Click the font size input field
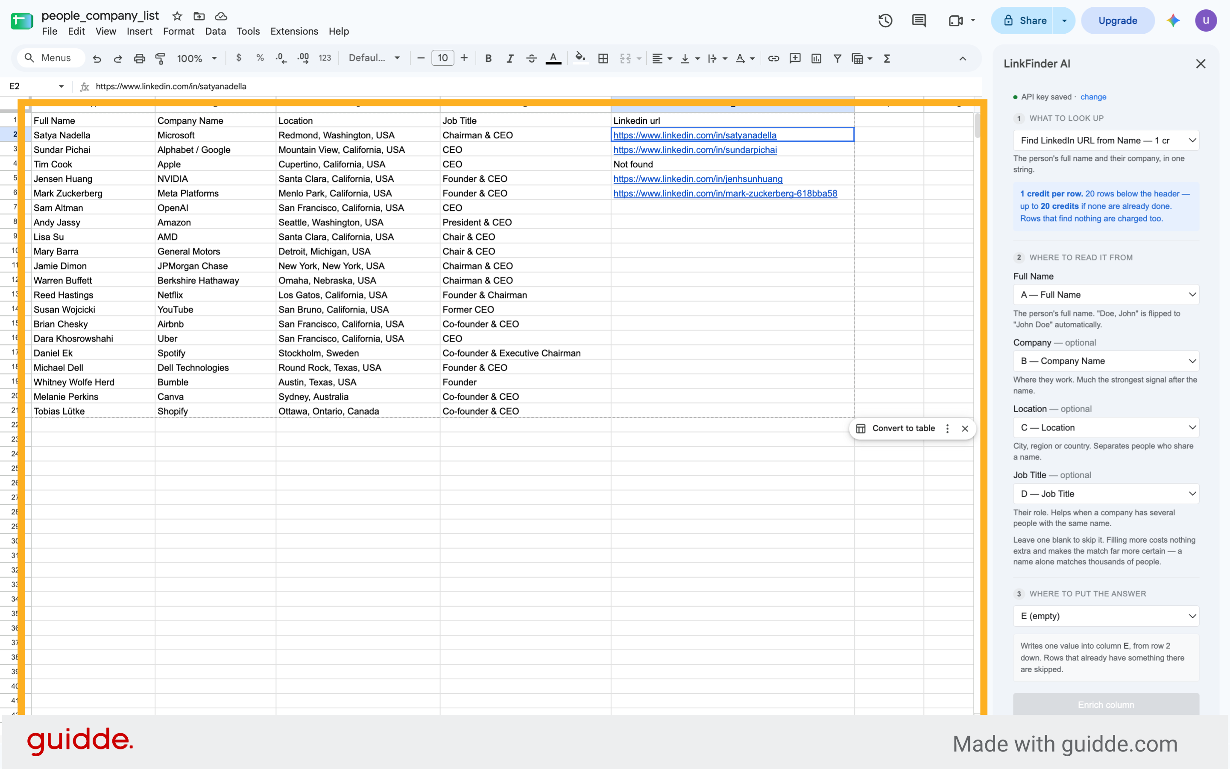The height and width of the screenshot is (769, 1230). coord(442,58)
